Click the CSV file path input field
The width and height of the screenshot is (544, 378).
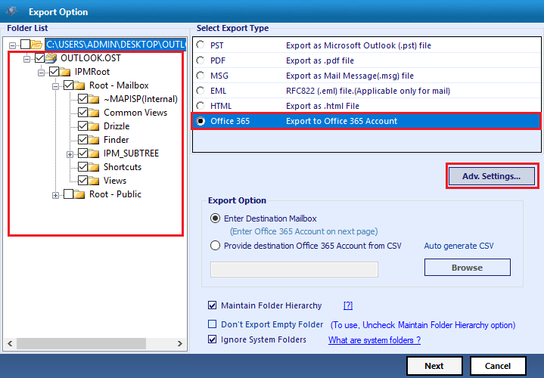[294, 269]
